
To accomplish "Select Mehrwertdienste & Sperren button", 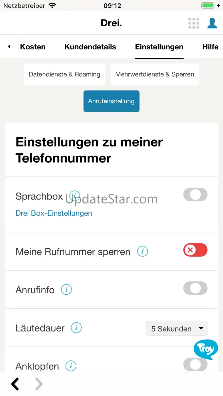I will coord(155,74).
